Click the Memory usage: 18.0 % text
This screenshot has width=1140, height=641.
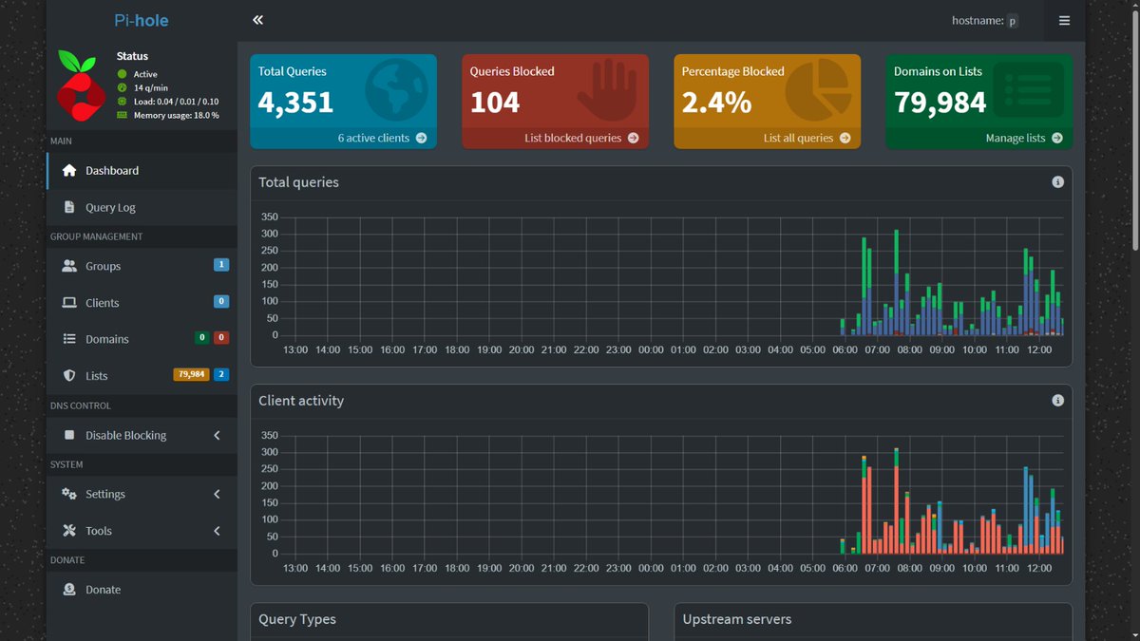coord(176,115)
